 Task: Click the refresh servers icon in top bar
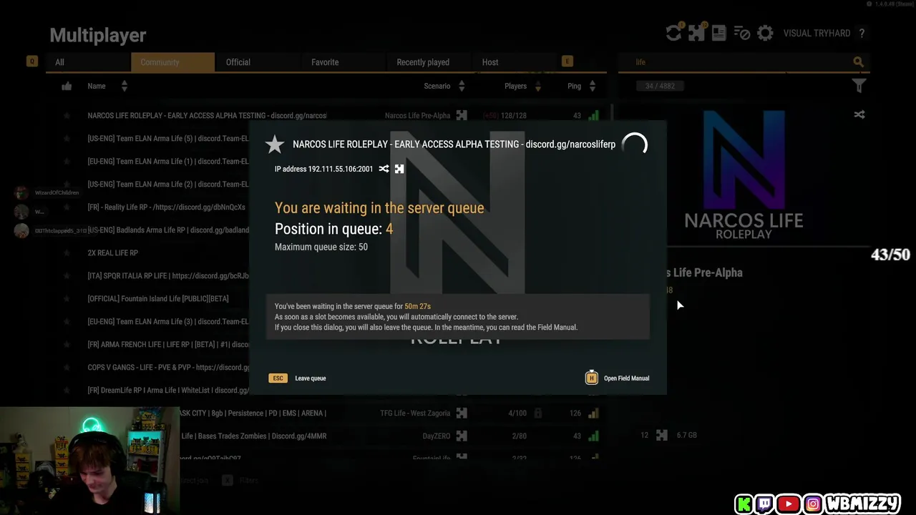673,33
